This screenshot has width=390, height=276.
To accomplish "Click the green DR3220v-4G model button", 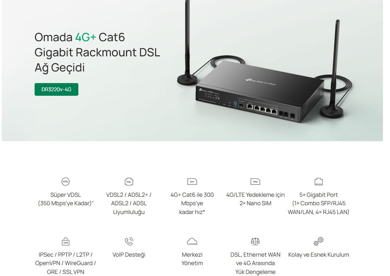I will (56, 89).
